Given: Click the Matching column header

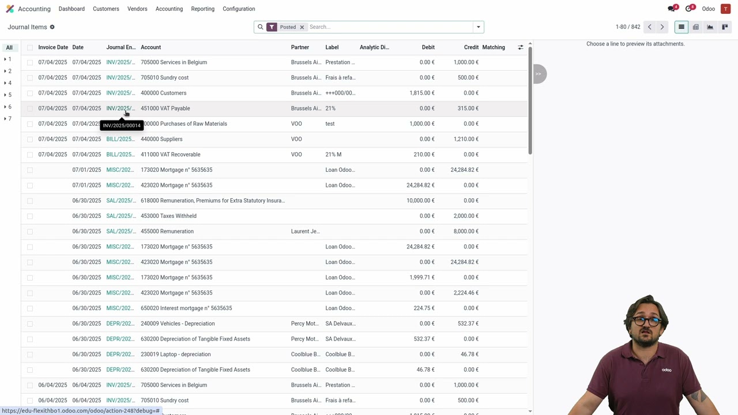Looking at the screenshot, I should pos(494,47).
